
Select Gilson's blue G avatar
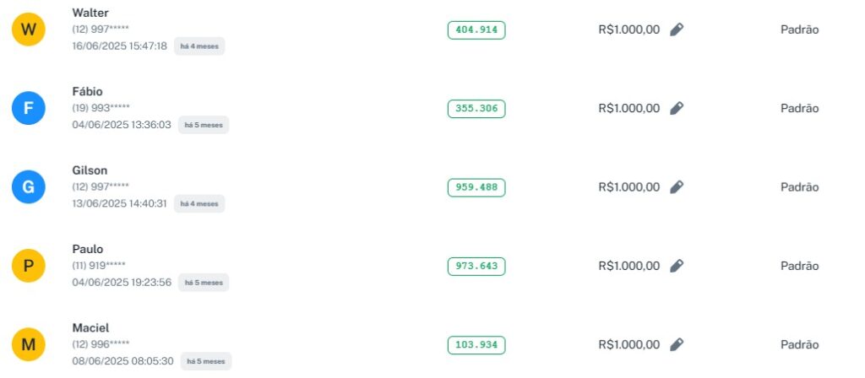(x=28, y=187)
